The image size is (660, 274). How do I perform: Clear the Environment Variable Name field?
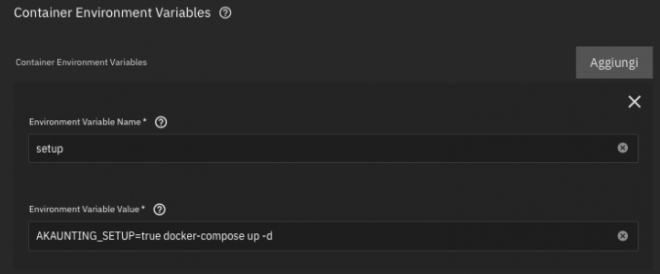[x=622, y=148]
